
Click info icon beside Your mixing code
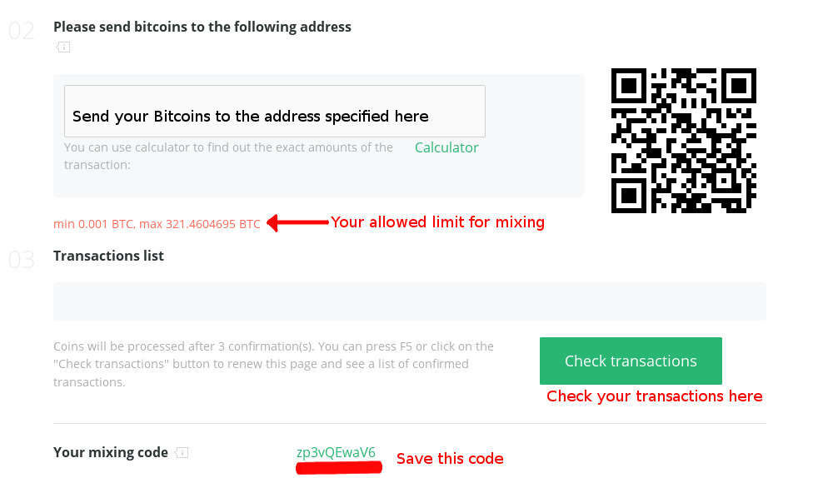click(182, 453)
